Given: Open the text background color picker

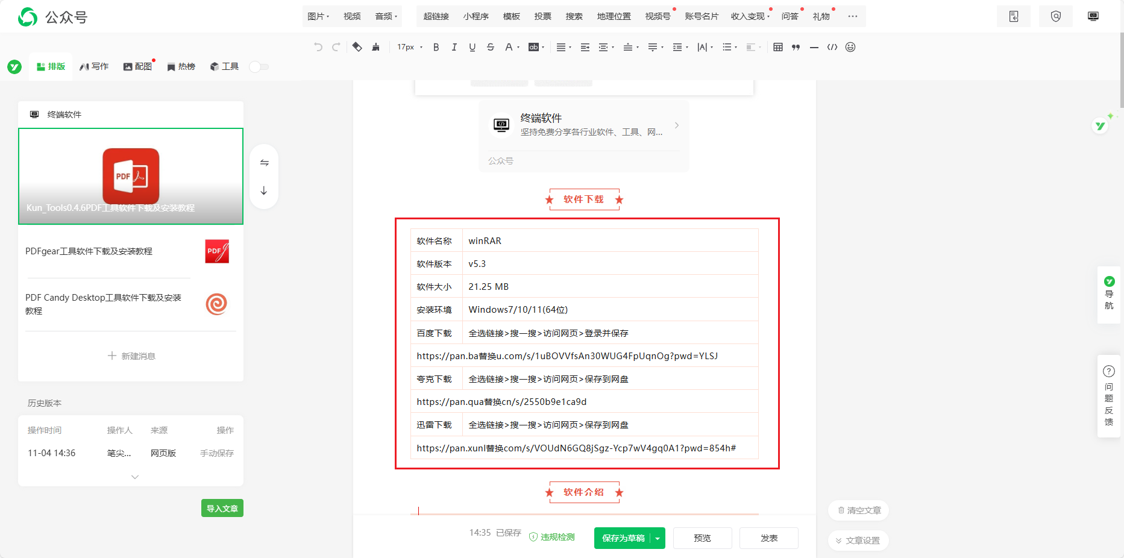Looking at the screenshot, I should (x=536, y=47).
